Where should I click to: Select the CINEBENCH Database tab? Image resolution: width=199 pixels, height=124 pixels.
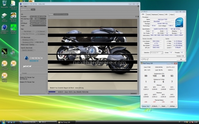61,14
